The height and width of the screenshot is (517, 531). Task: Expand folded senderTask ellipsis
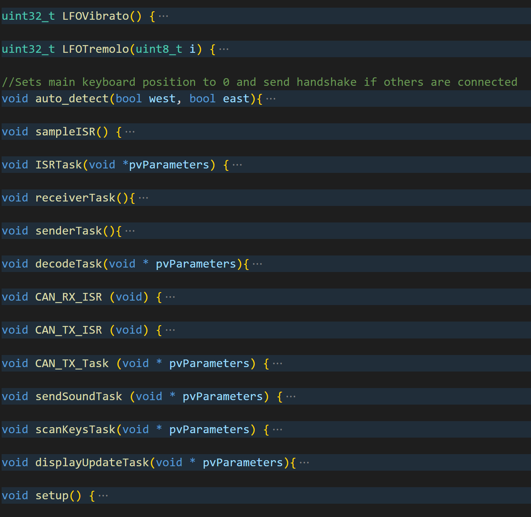[x=130, y=231]
